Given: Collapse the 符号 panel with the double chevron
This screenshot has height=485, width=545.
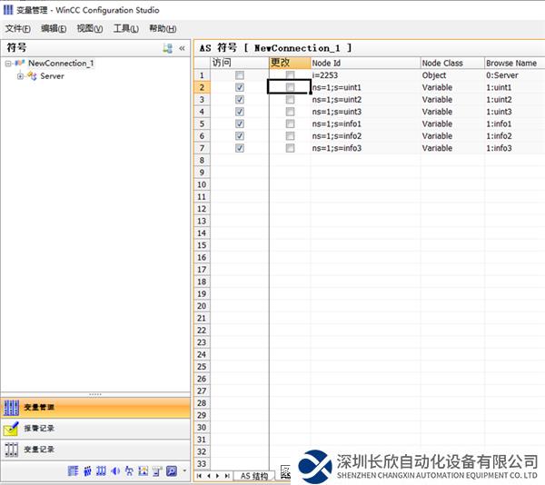Looking at the screenshot, I should (182, 47).
